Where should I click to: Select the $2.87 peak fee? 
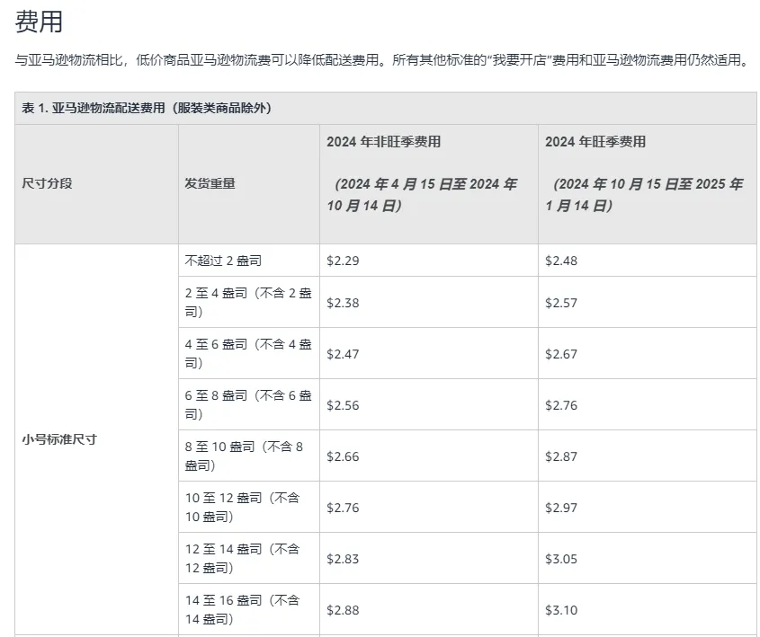tap(561, 456)
